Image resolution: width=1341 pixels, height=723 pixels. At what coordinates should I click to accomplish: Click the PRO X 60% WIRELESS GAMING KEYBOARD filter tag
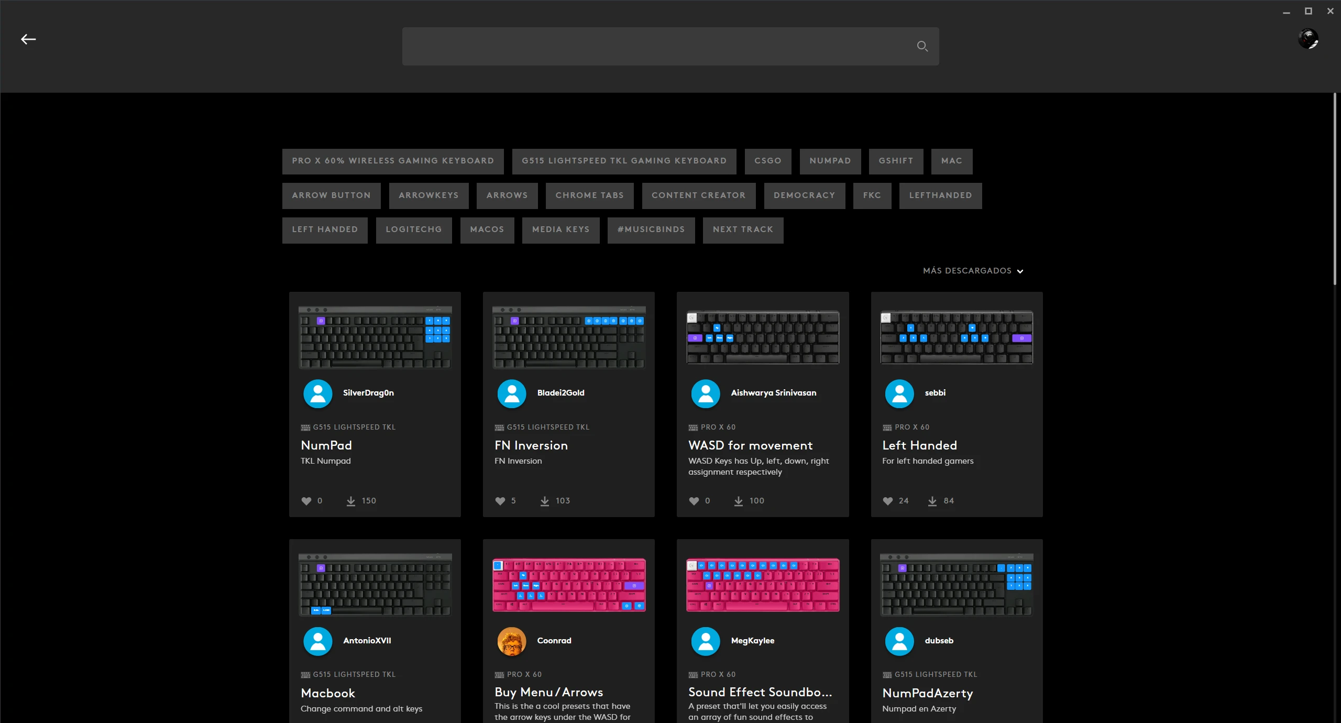[392, 161]
